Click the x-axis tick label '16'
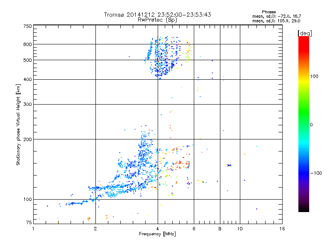The height and width of the screenshot is (249, 332). coord(282,229)
